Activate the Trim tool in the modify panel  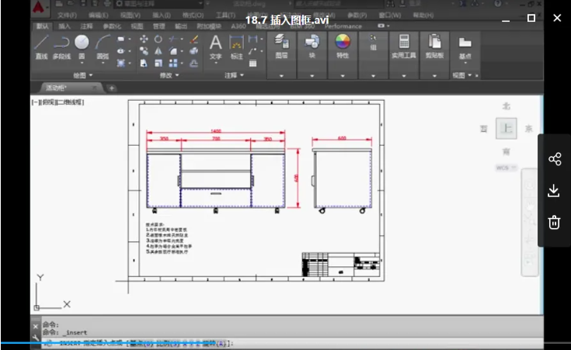pos(172,39)
